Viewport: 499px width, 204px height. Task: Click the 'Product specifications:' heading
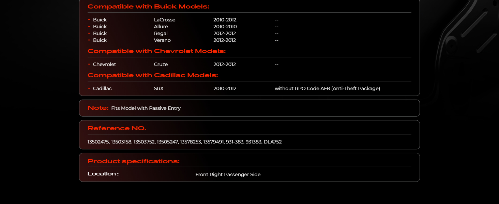click(x=134, y=161)
